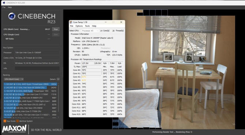Select the Intel Xeon CPU X5650 ranking row

30,108
